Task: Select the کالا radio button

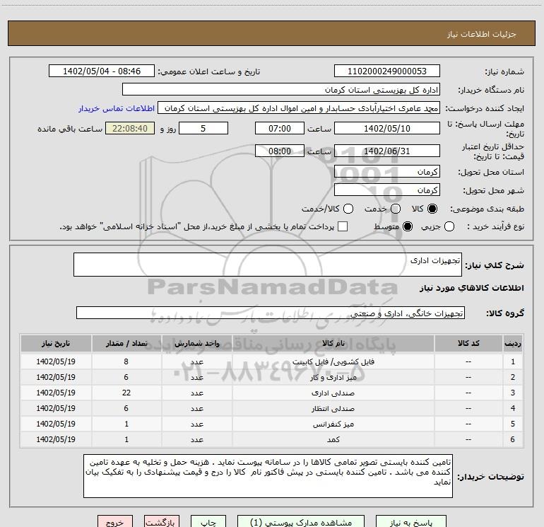Action: click(432, 209)
